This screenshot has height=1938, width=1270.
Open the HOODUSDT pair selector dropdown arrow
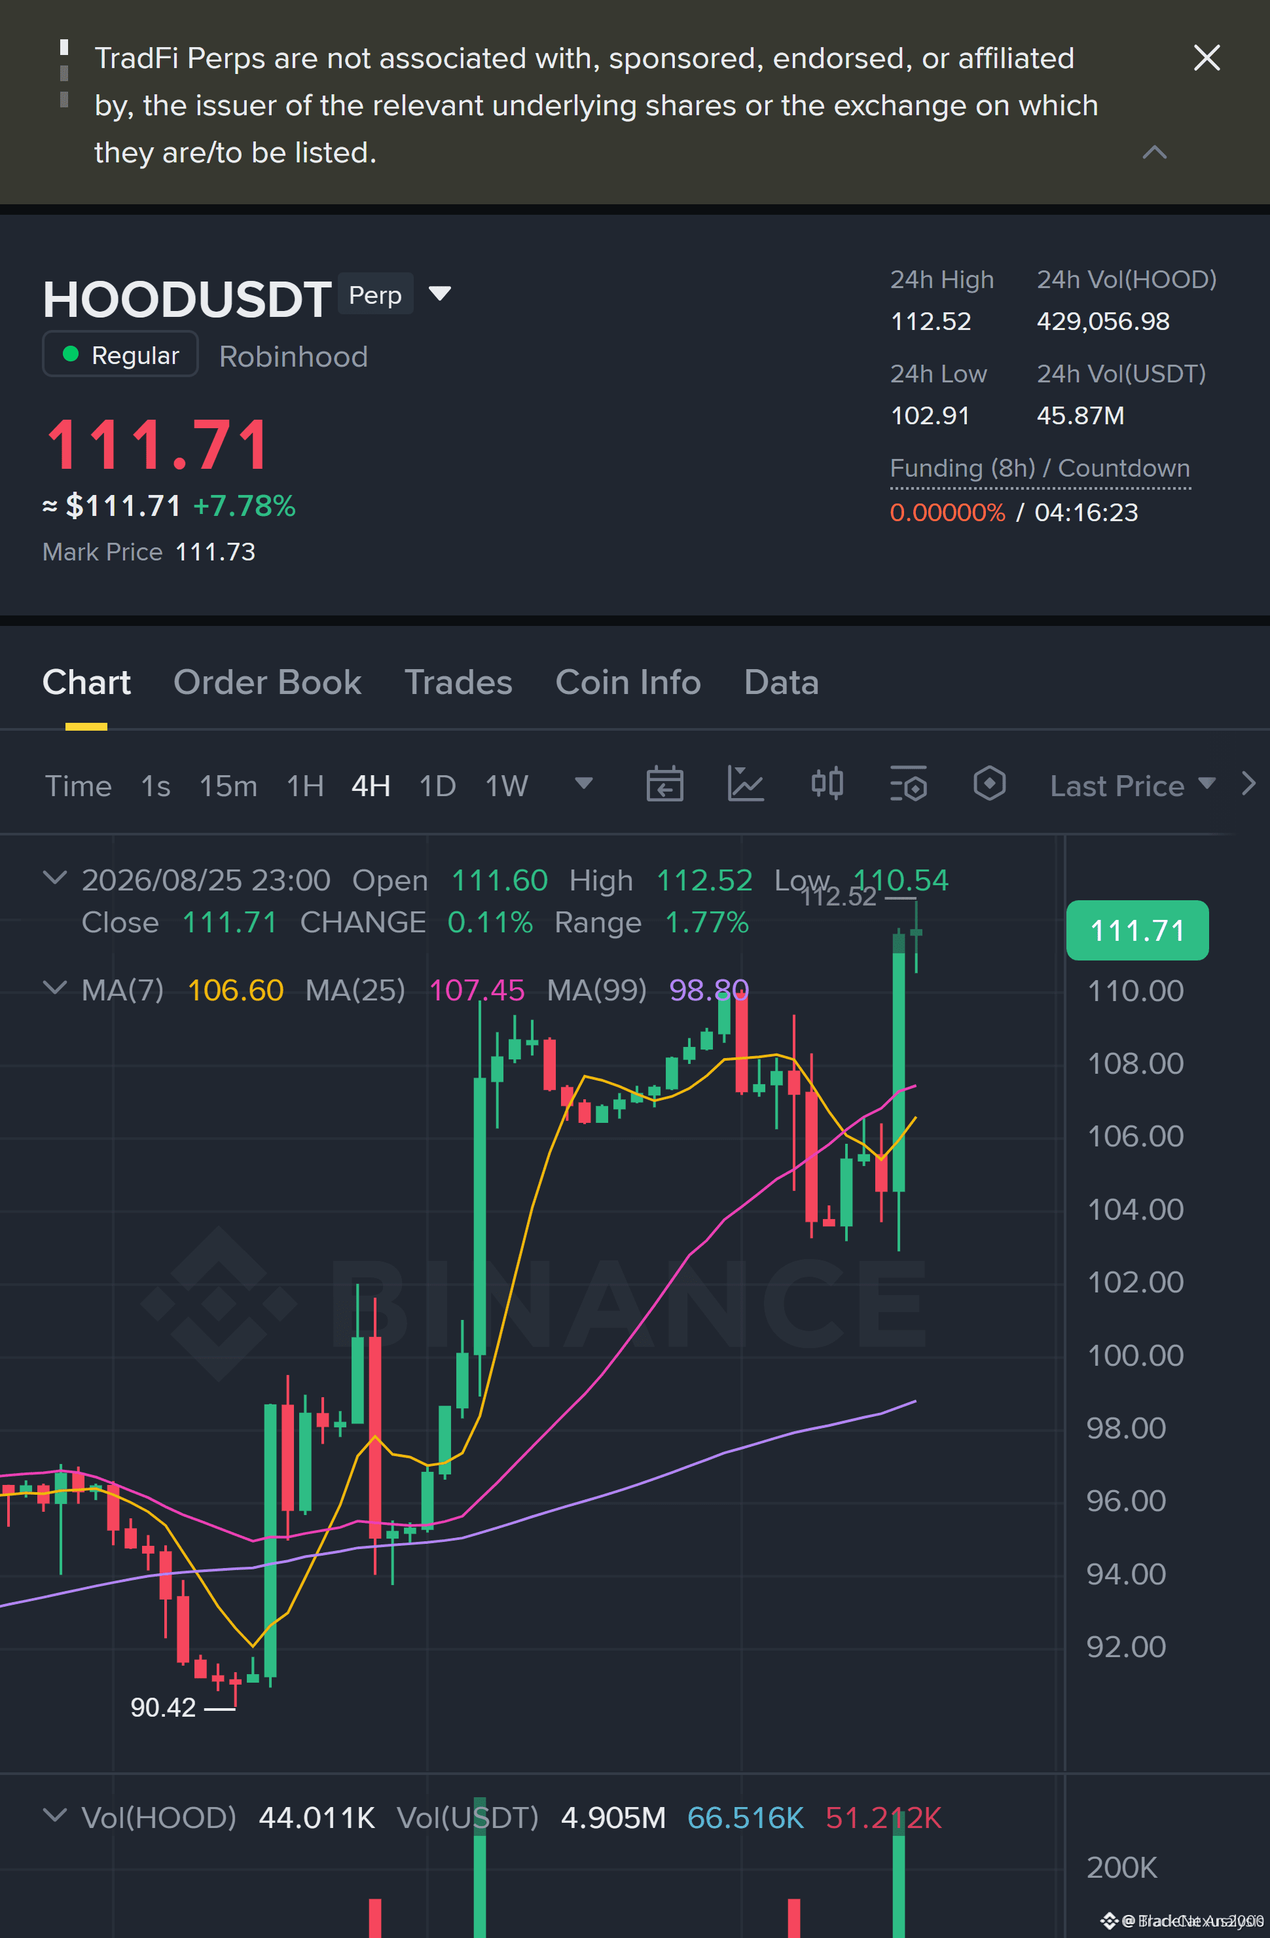440,293
